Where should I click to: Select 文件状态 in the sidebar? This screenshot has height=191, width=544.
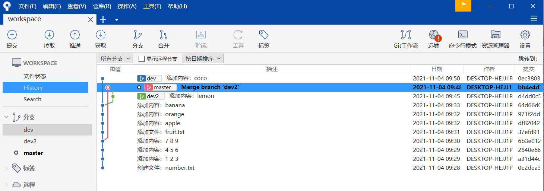(x=35, y=76)
